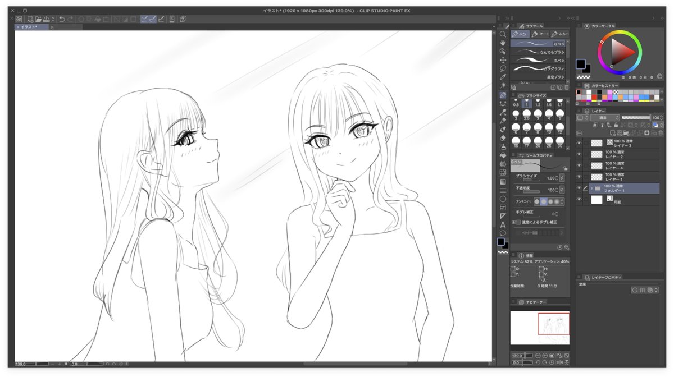674x377 pixels.
Task: Select the Text A tool
Action: point(503,225)
